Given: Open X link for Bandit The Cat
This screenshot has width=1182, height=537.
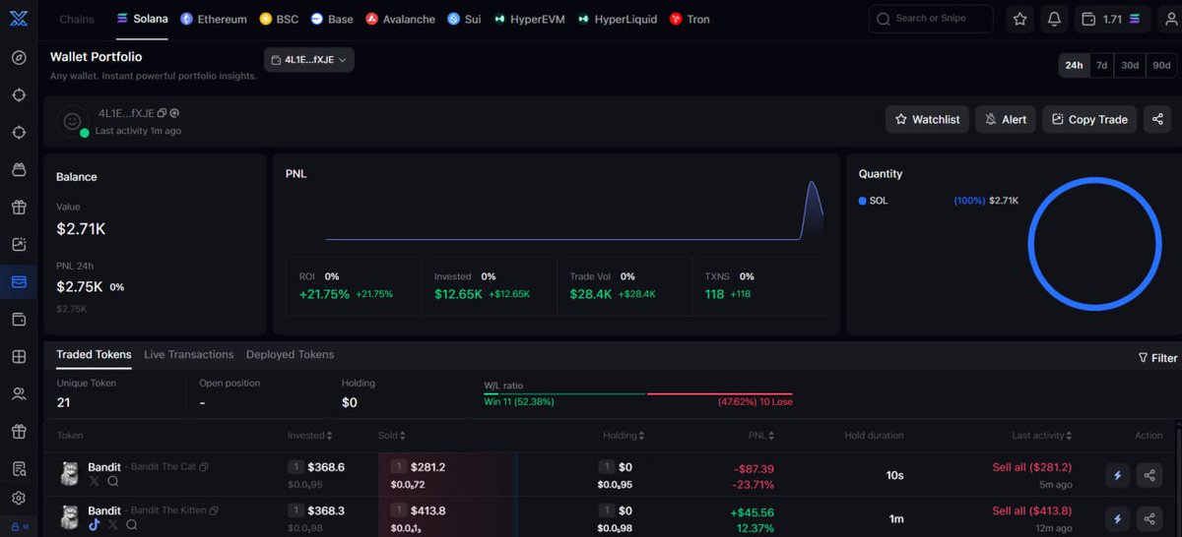Looking at the screenshot, I should [95, 482].
